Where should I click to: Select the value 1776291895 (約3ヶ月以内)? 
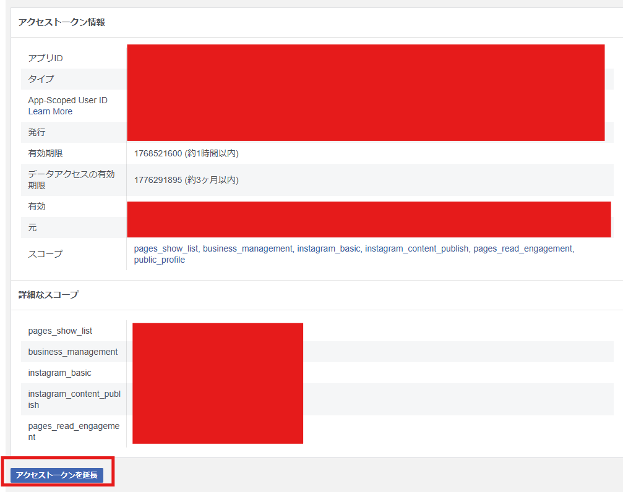point(186,180)
